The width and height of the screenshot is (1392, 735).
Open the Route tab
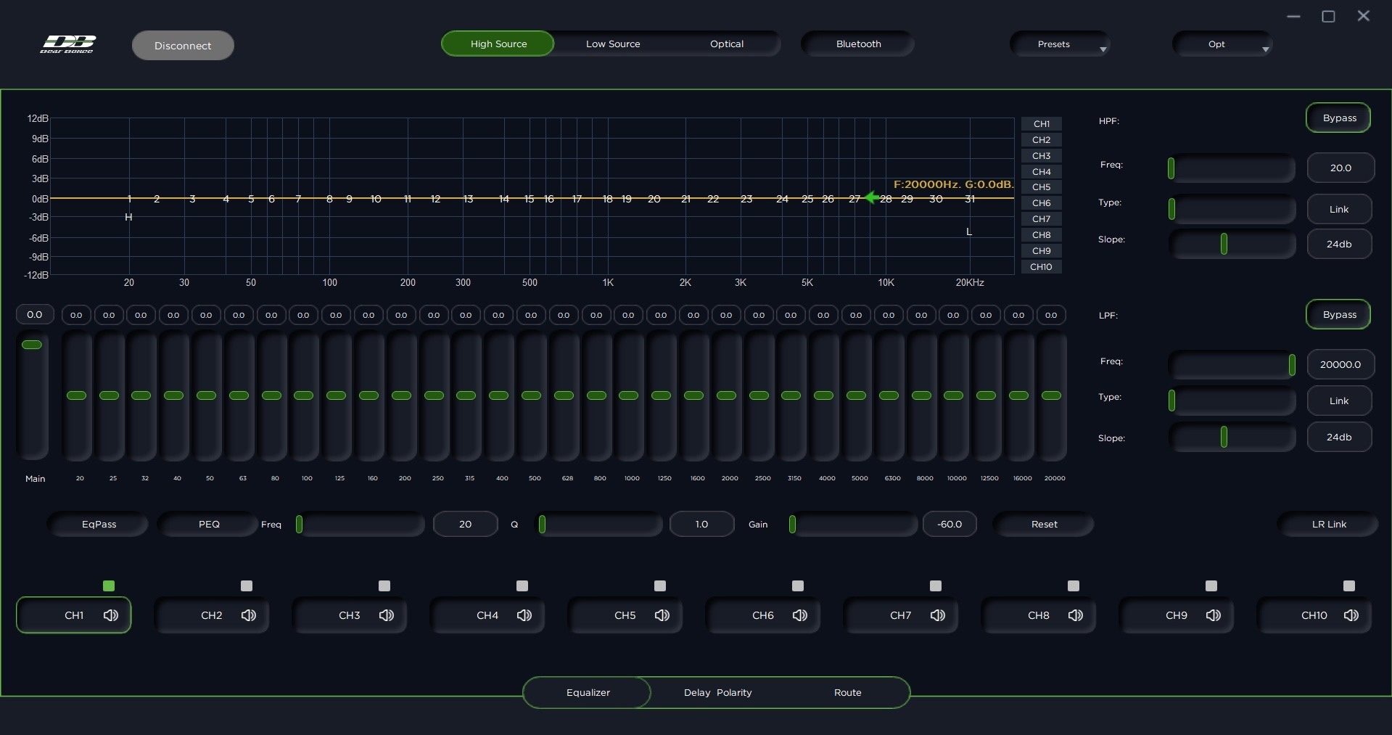tap(847, 692)
